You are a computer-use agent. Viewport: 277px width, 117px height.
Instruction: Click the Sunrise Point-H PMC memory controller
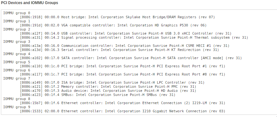click(x=108, y=86)
